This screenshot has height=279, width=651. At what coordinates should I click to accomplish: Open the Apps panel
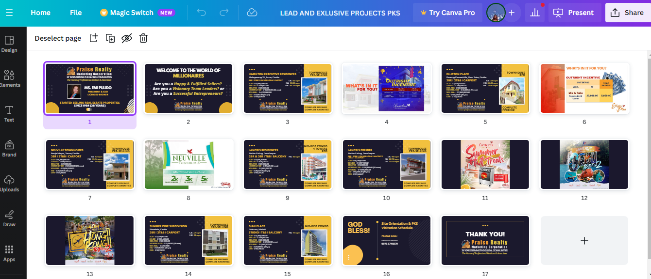(x=9, y=253)
